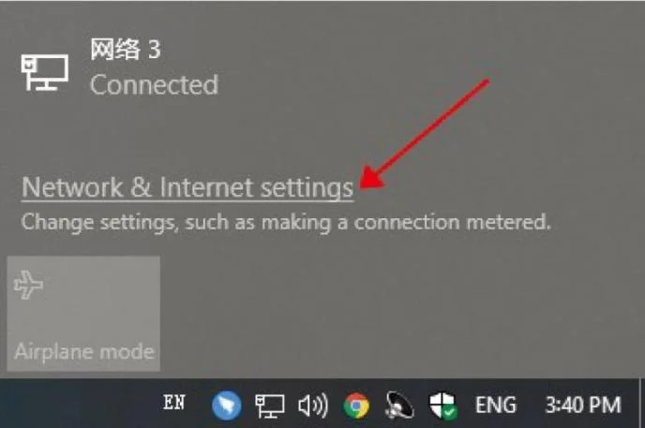
Task: Click the Ethernet computer icon beside 网络 3
Action: point(45,73)
